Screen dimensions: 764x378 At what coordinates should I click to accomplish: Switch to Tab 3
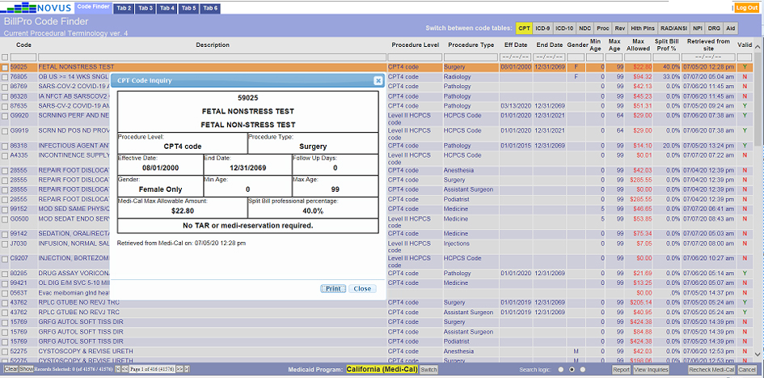pyautogui.click(x=146, y=8)
